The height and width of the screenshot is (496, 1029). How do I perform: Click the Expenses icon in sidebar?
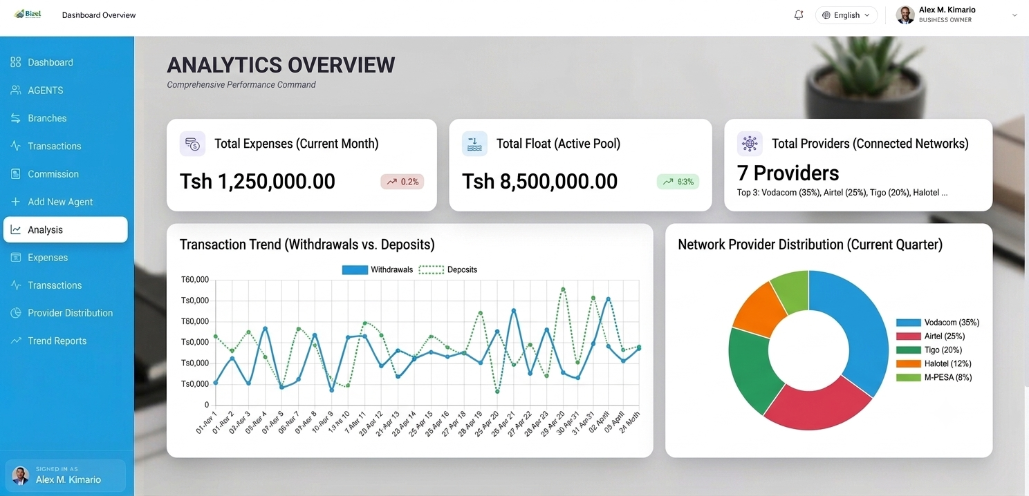(16, 258)
